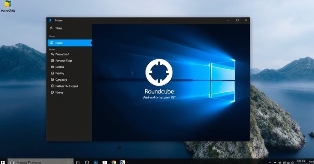Click the folder icon on the highlighted sidebar row
Screen dimensions: 314x164
[x=52, y=43]
